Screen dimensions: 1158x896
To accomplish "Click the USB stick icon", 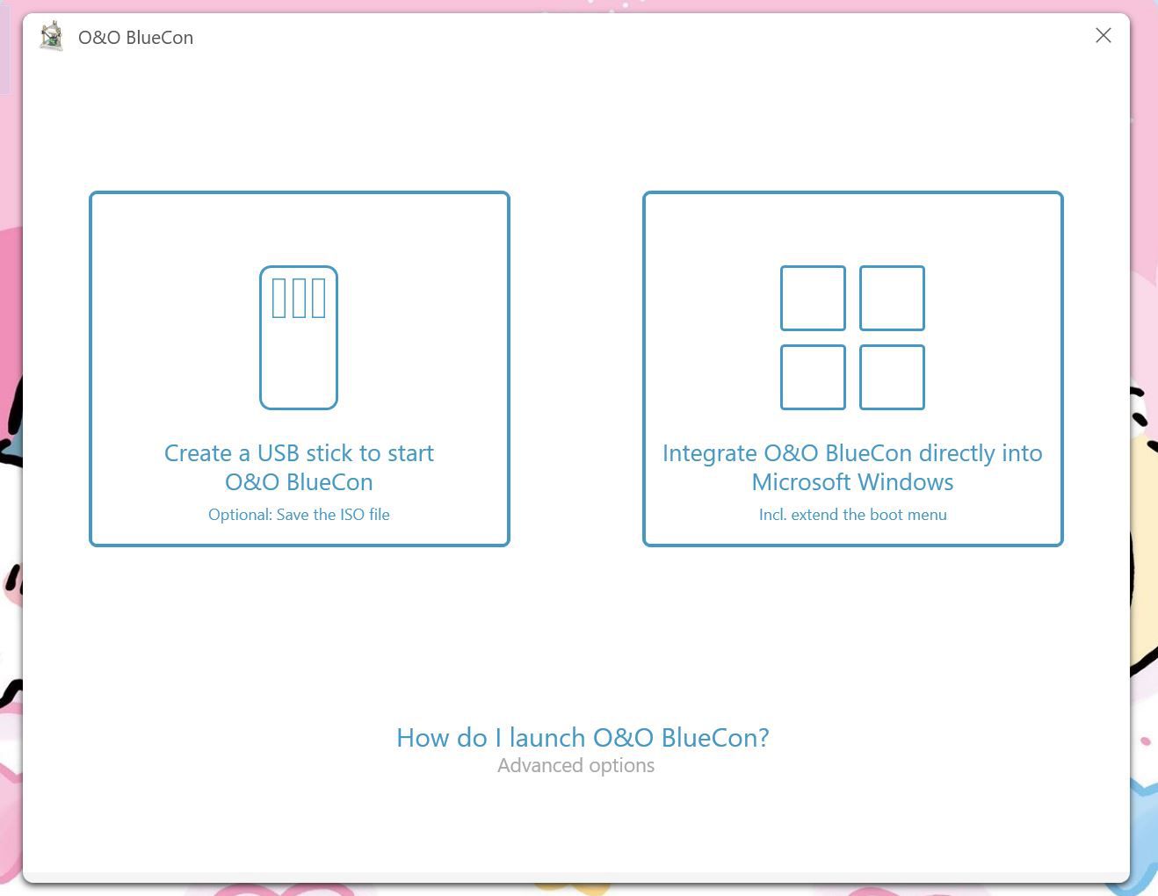I will coord(299,337).
